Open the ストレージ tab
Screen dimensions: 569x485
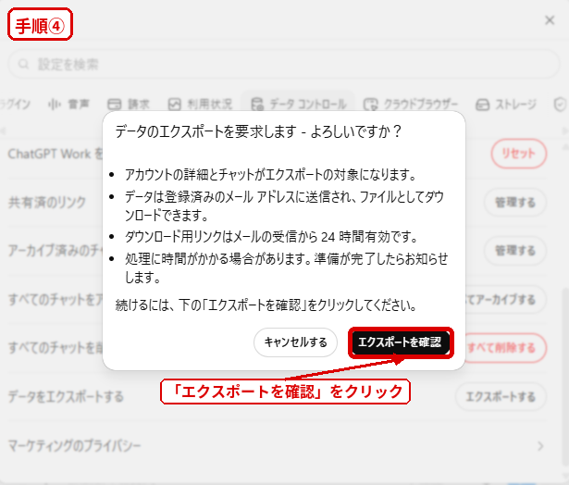[506, 105]
